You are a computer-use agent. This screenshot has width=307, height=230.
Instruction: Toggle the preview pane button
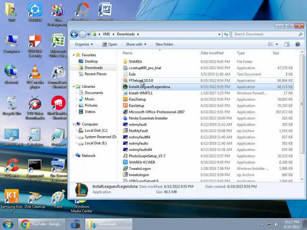287,44
